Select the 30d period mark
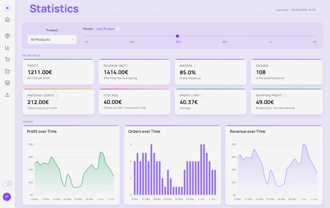 pos(178,42)
